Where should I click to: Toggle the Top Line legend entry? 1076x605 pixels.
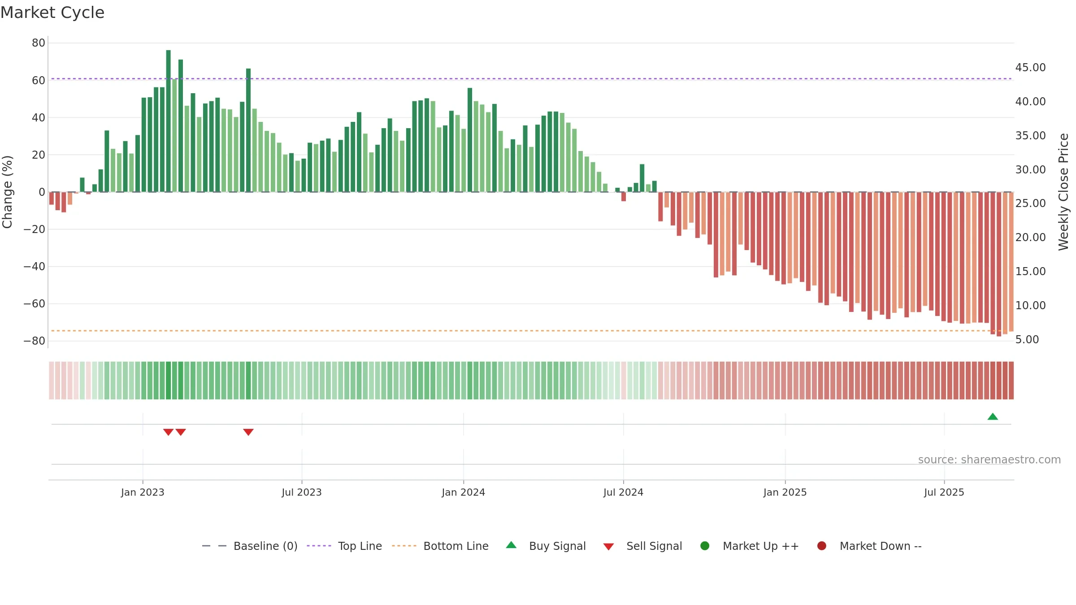344,546
